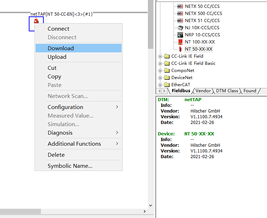Choose Connect from the context menu

[59, 29]
